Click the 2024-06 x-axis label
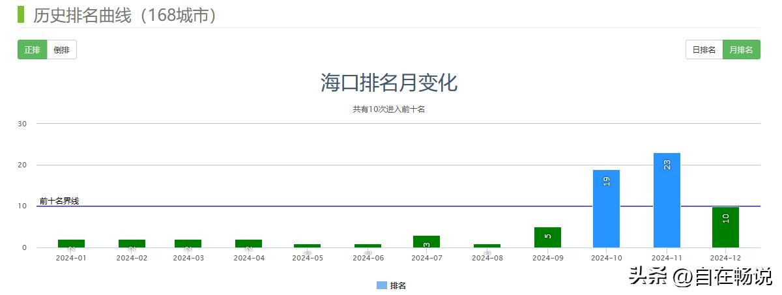The height and width of the screenshot is (295, 782). pos(368,258)
